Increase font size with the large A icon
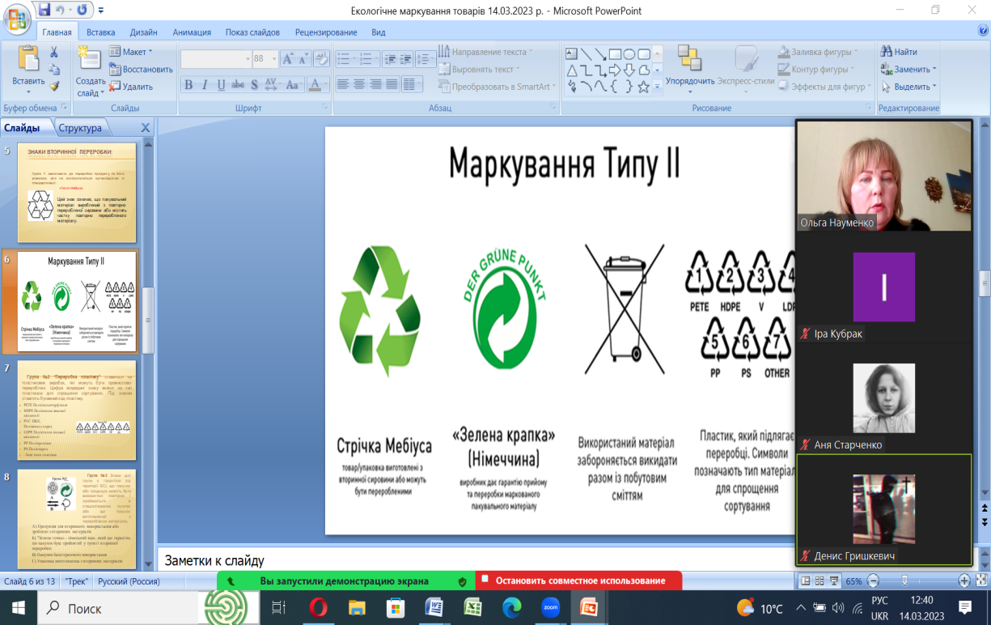 point(288,59)
